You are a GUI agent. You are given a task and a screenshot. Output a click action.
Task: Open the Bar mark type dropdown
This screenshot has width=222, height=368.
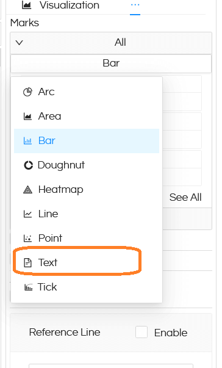(111, 63)
